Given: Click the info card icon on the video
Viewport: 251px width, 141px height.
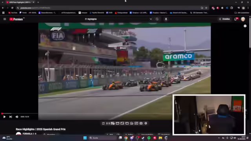Looking at the screenshot, I should [x=245, y=26].
